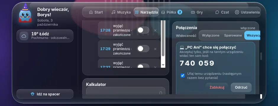
Task: Set visibility to Wszyscy
Action: (253, 35)
